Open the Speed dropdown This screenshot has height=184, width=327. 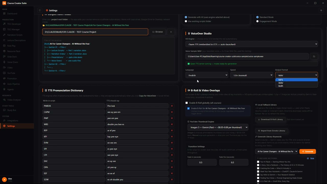252,75
